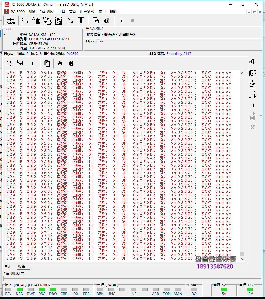Click the copied chips toolbar icon
This screenshot has height=299, width=265.
point(47,21)
